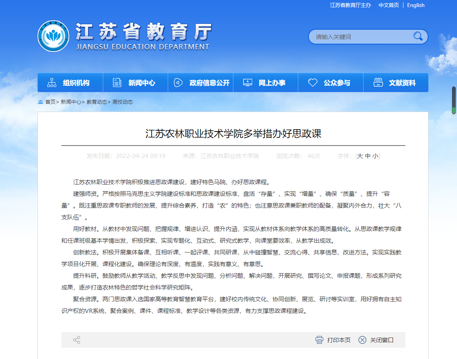
Task: Select small font size 小
Action: 375,156
